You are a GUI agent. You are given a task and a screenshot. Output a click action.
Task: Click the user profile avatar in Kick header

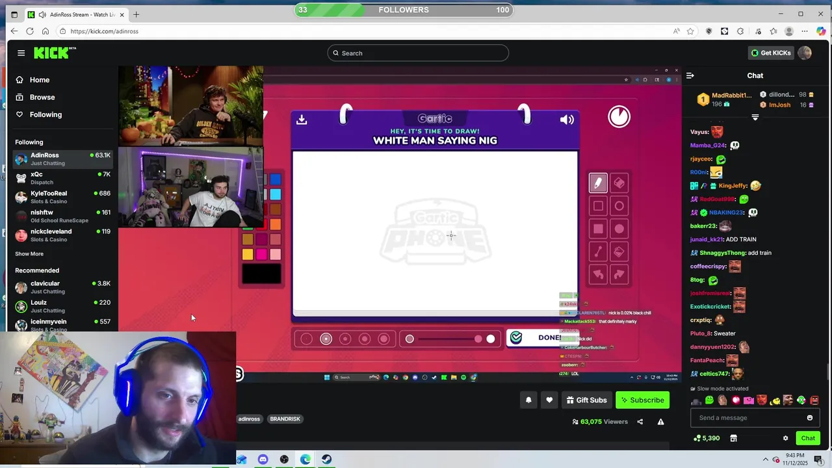tap(805, 53)
